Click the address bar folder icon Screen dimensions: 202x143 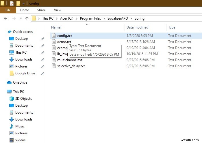point(34,18)
